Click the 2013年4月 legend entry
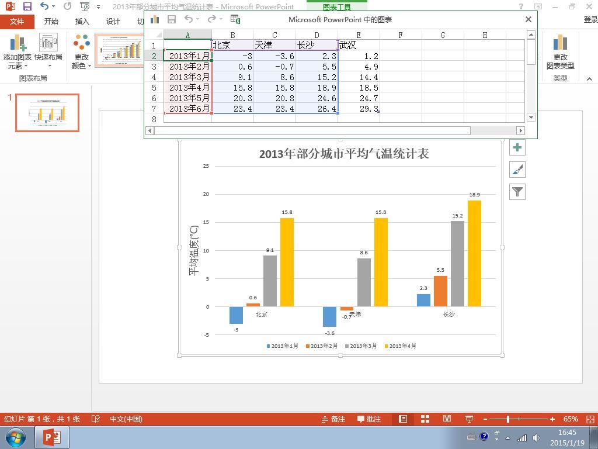The image size is (598, 449). (x=400, y=346)
